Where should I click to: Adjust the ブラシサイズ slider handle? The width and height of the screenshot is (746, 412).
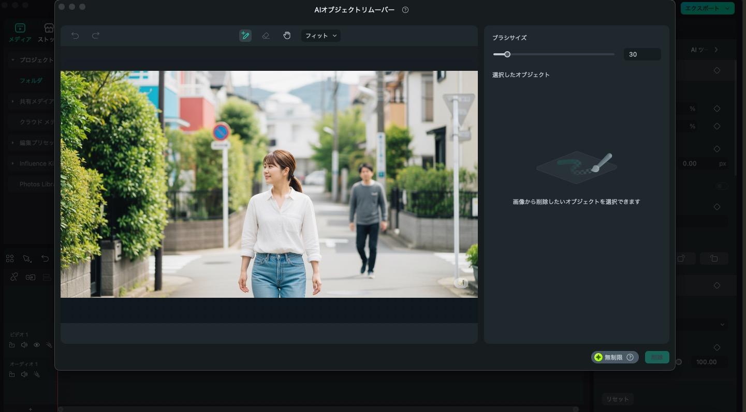point(507,54)
